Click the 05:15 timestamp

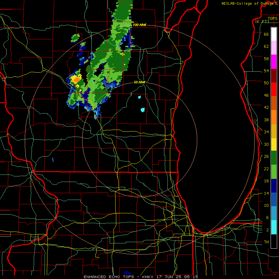pyautogui.click(x=192, y=277)
